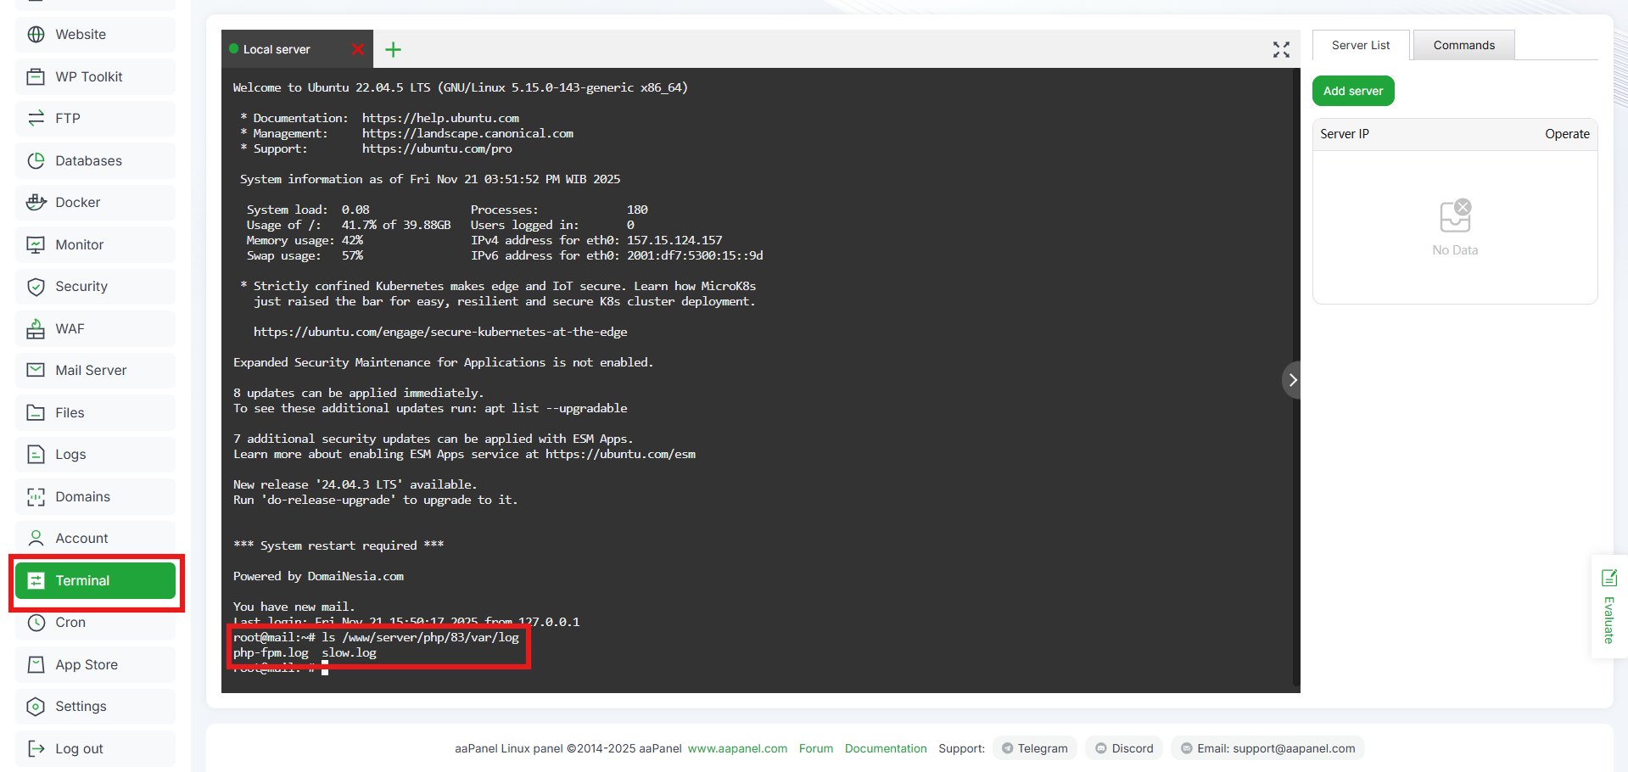Close the Local server terminal tab

(x=358, y=49)
